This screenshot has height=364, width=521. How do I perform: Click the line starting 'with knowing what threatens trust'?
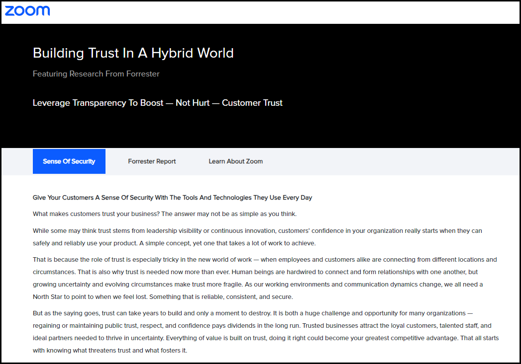click(x=110, y=351)
